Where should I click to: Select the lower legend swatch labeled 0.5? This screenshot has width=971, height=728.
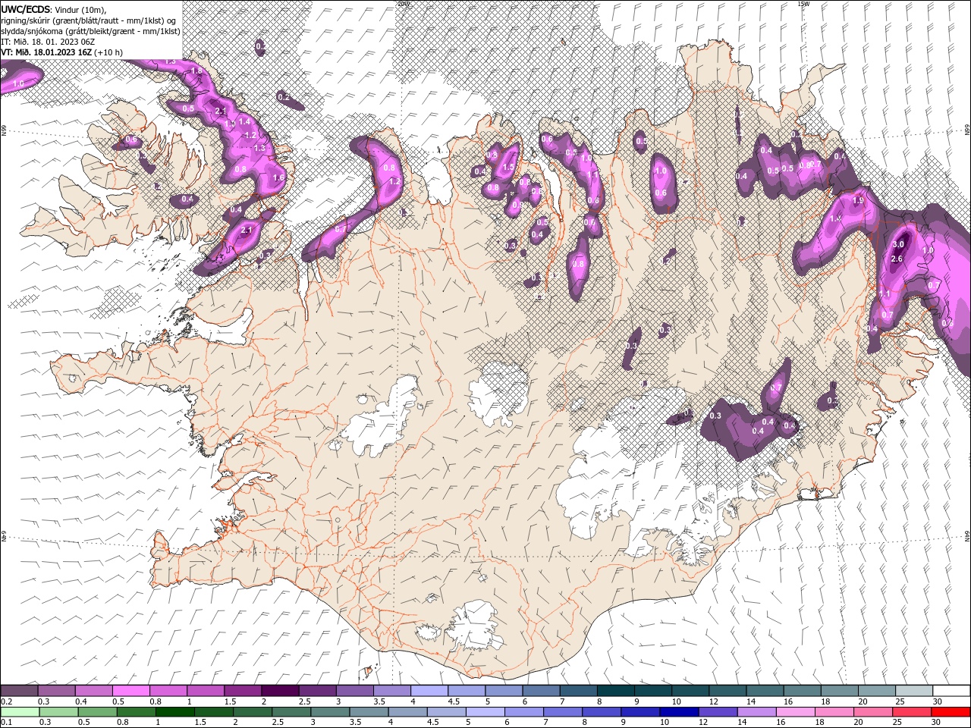click(x=97, y=712)
